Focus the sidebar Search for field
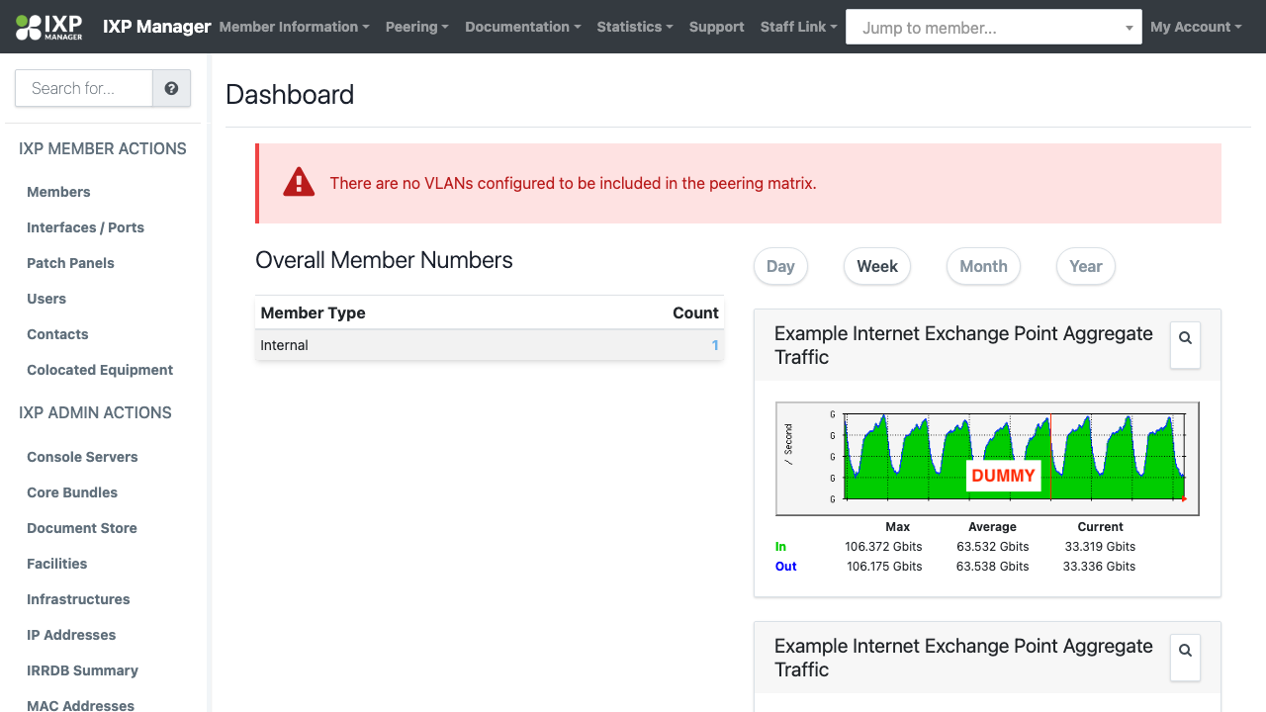This screenshot has height=712, width=1266. tap(84, 88)
